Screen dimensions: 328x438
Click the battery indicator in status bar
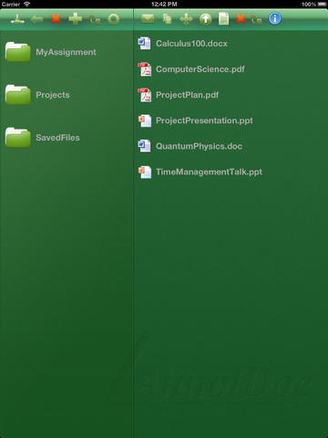click(x=322, y=5)
